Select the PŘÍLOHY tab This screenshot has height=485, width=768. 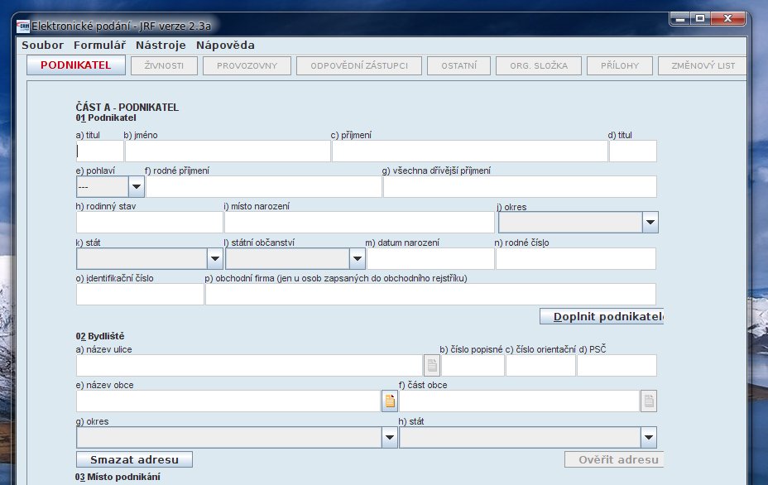pyautogui.click(x=620, y=66)
